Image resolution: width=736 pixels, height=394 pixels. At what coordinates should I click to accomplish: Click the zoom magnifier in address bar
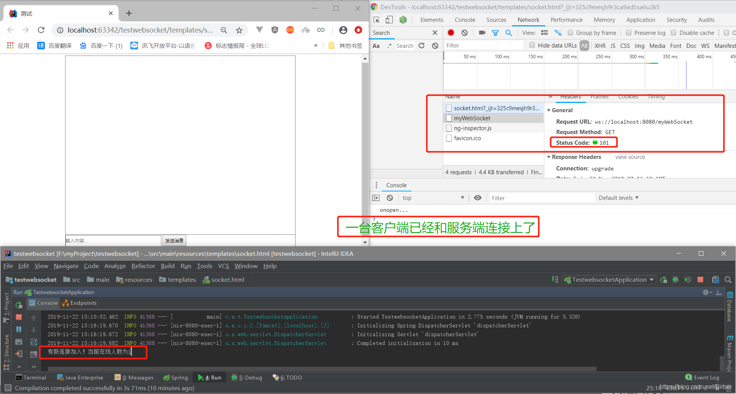(x=224, y=30)
